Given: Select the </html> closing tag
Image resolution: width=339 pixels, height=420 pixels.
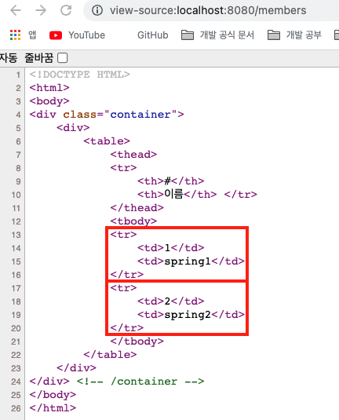Looking at the screenshot, I should (53, 408).
